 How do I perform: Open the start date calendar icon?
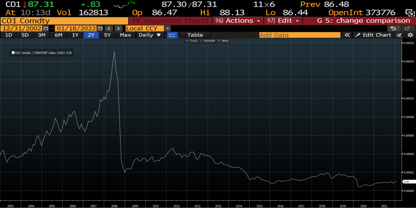pyautogui.click(x=45, y=28)
